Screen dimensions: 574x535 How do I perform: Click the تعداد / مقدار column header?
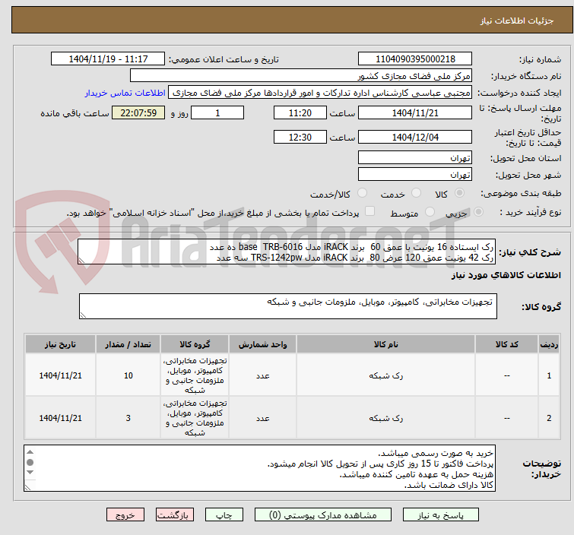pyautogui.click(x=128, y=344)
